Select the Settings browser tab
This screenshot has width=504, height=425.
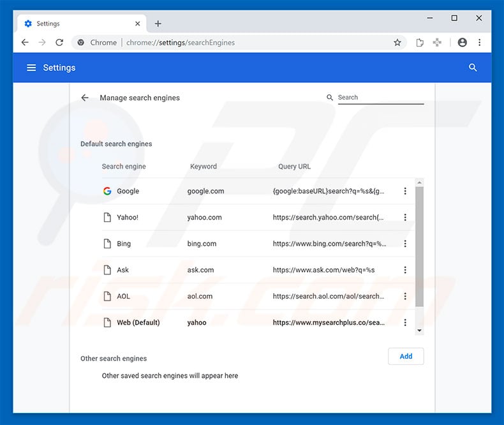click(82, 24)
